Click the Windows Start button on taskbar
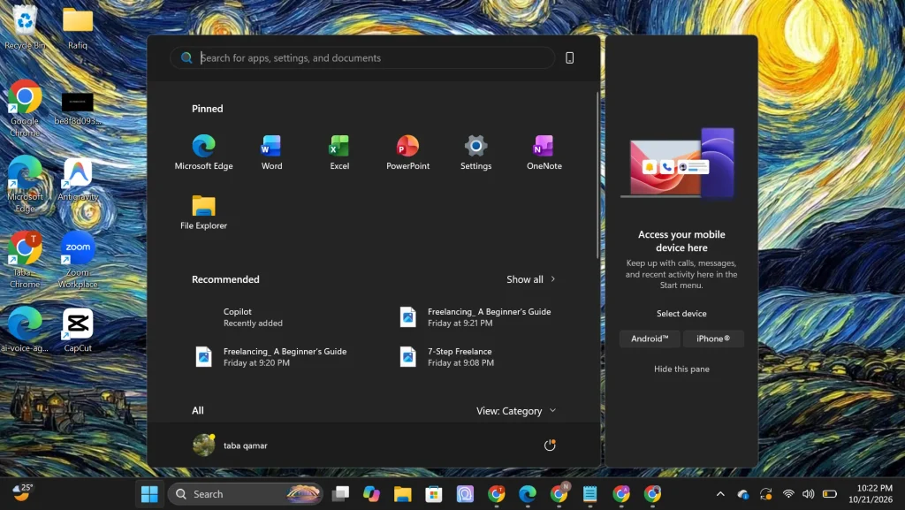 click(x=149, y=494)
